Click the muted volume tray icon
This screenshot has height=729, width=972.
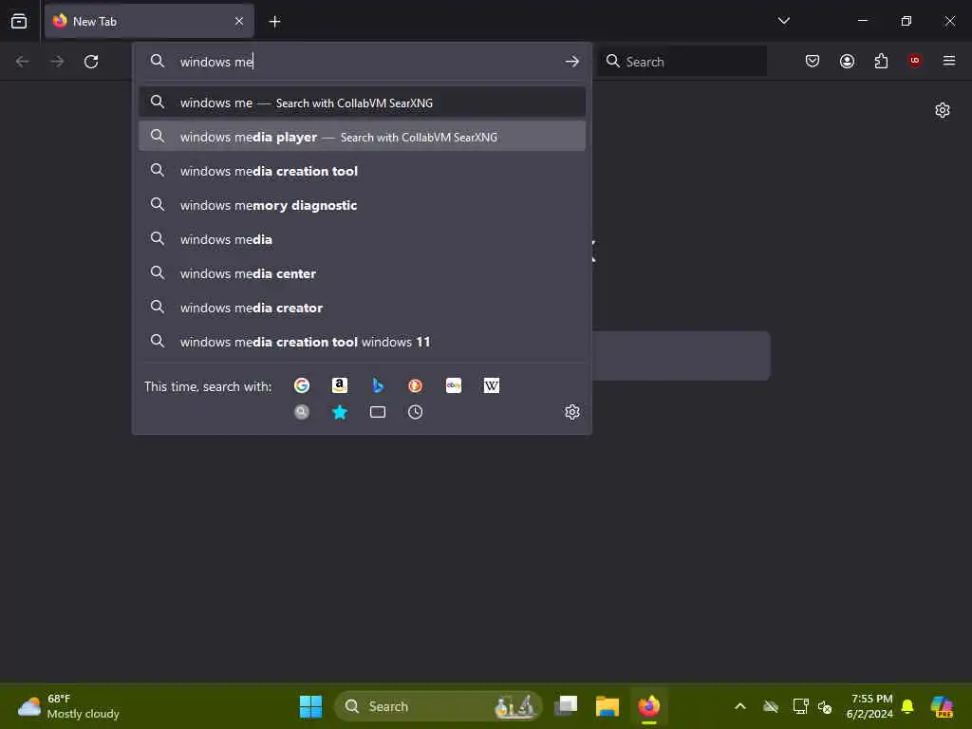pos(825,706)
